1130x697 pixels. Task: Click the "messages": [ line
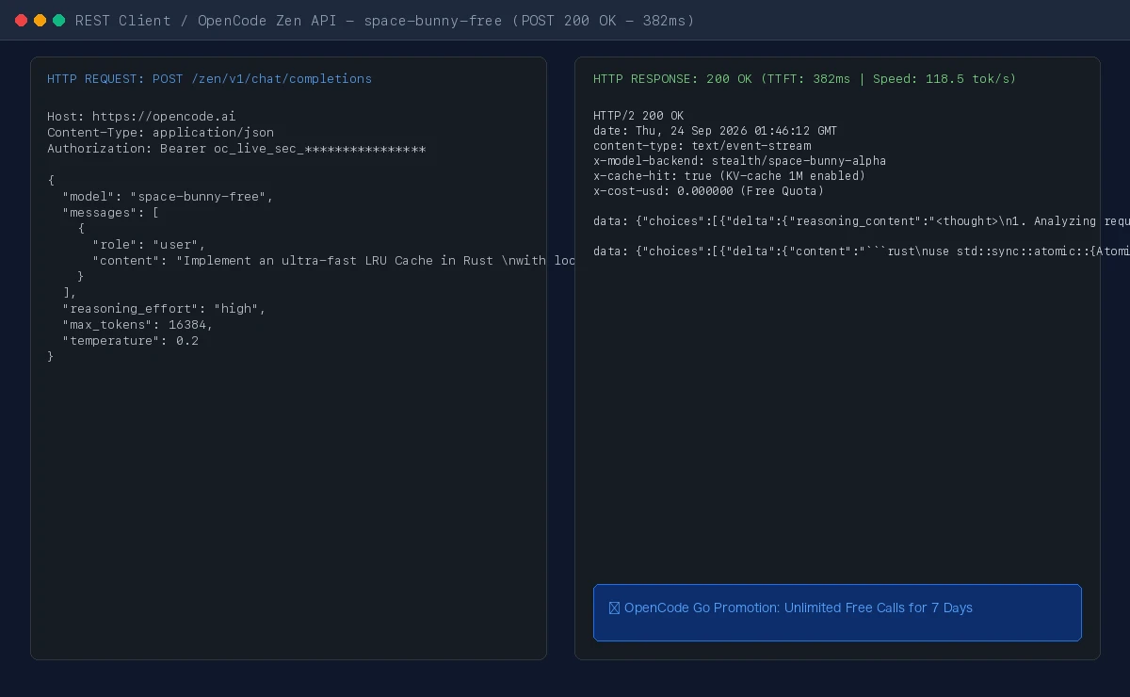pyautogui.click(x=111, y=213)
